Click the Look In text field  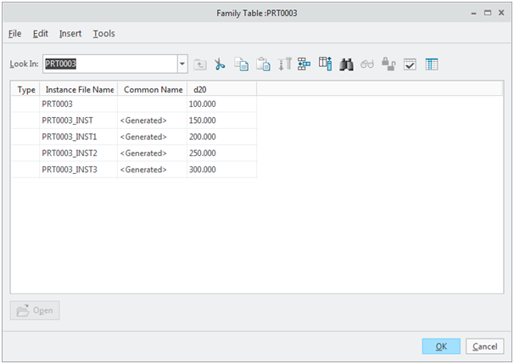click(109, 64)
